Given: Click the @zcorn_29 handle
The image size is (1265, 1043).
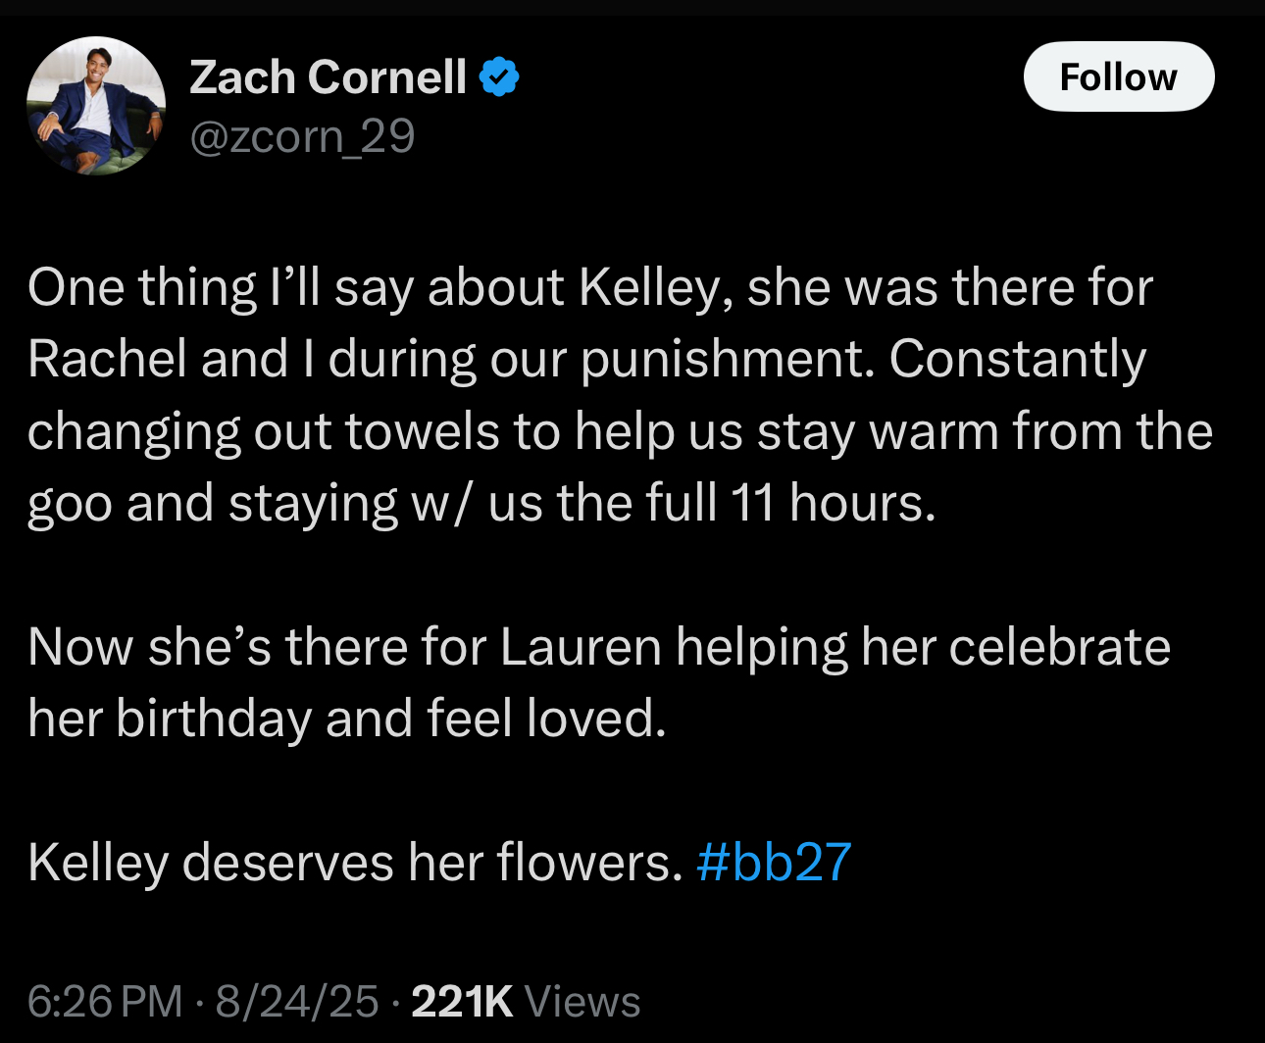Looking at the screenshot, I should [x=302, y=136].
